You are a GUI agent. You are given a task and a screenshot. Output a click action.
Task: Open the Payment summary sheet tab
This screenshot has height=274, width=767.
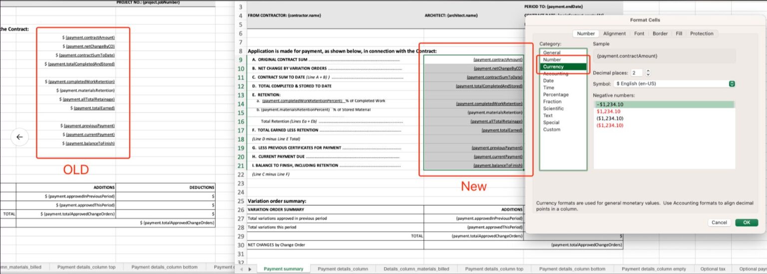[x=283, y=269]
